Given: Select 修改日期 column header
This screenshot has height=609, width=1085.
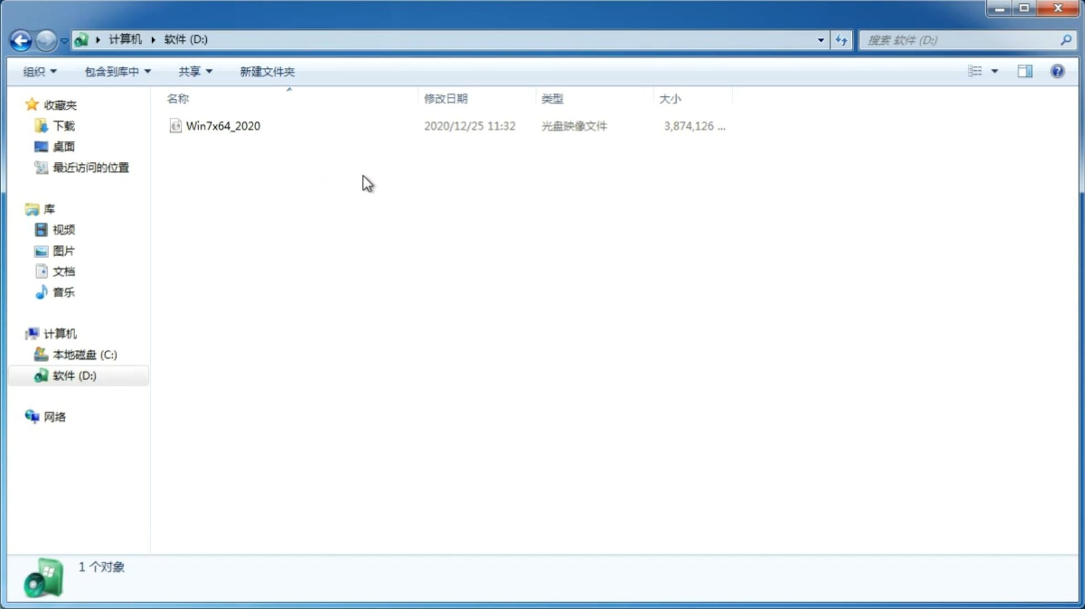Looking at the screenshot, I should (x=445, y=98).
